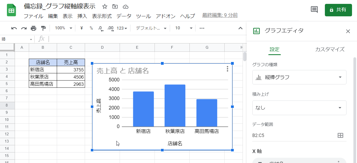Open the chart's three-dot menu

(x=227, y=69)
